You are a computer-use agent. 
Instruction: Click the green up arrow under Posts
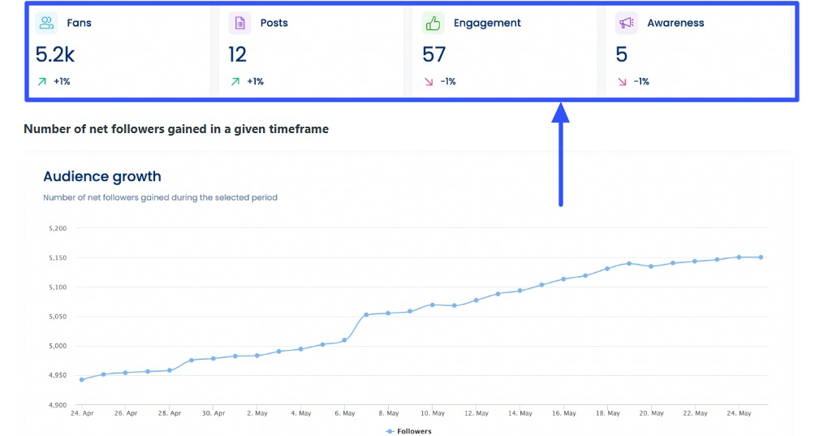coord(235,81)
